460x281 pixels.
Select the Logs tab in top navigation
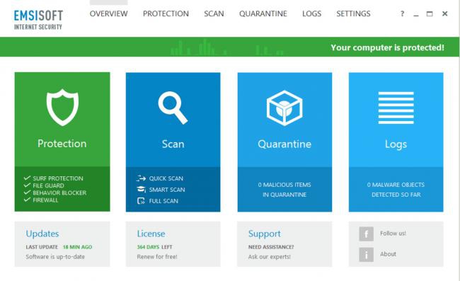[311, 13]
